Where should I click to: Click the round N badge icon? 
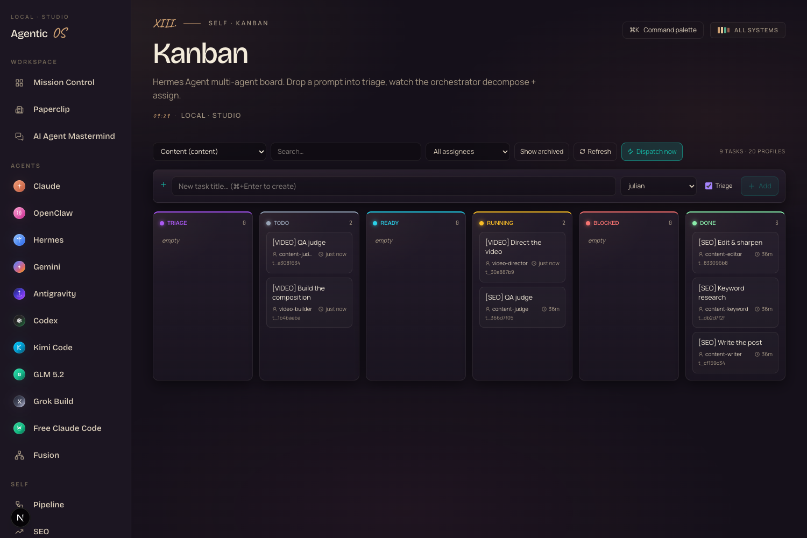(20, 518)
